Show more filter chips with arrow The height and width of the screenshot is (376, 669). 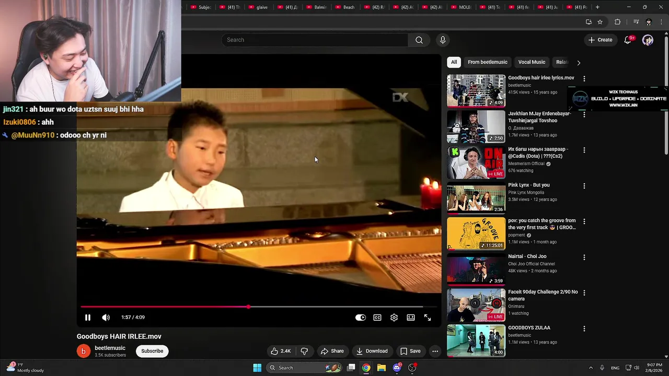[x=578, y=62]
